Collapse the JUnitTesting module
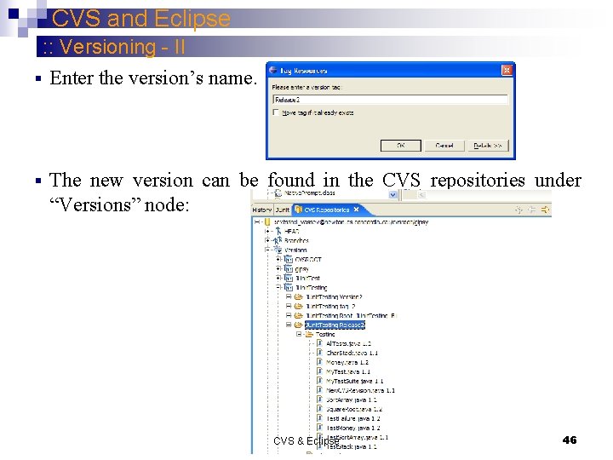The height and width of the screenshot is (460, 613). click(278, 288)
